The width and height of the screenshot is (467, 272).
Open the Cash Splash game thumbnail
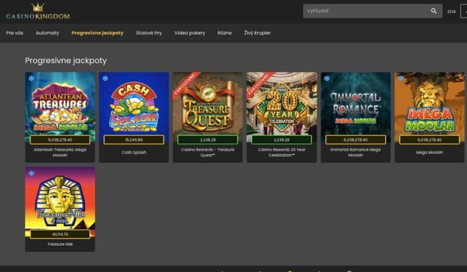pyautogui.click(x=134, y=105)
